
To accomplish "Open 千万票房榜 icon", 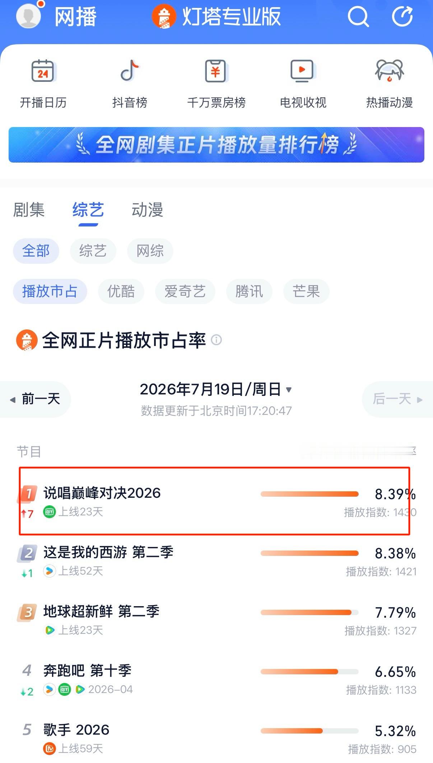I will (216, 71).
